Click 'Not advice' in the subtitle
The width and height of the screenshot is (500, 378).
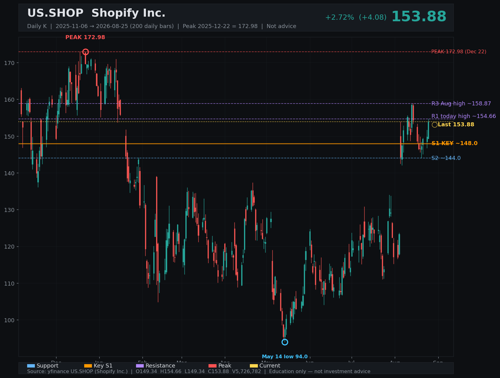coord(281,26)
